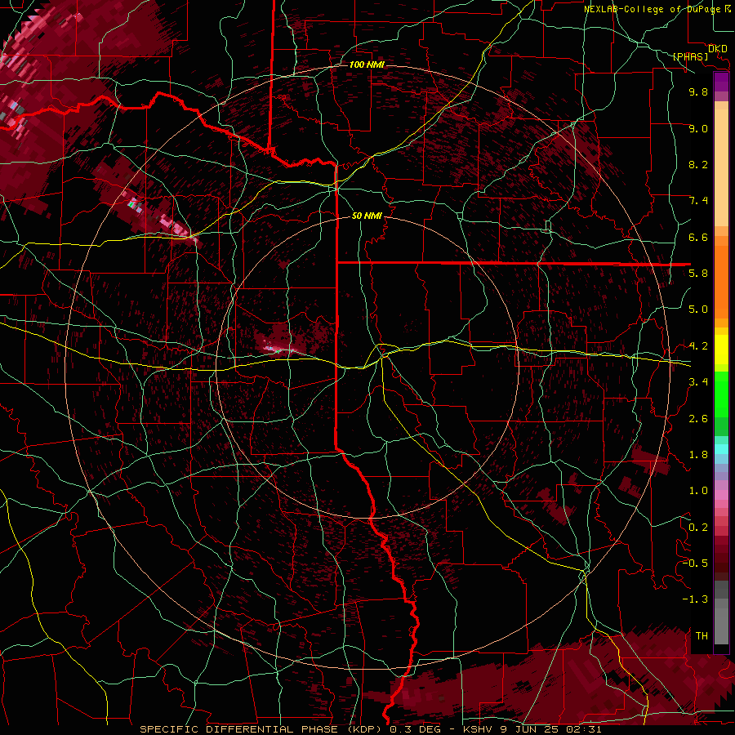Image resolution: width=735 pixels, height=735 pixels.
Task: Click the 50 NMI range ring label
Action: pos(367,216)
